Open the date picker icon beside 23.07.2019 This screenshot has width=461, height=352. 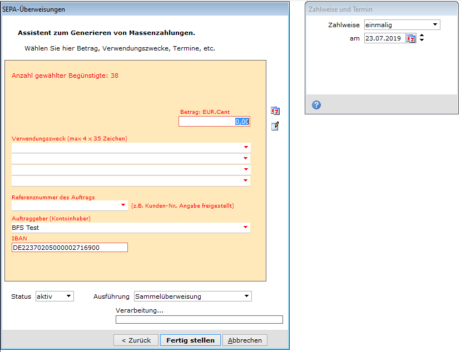pos(411,38)
